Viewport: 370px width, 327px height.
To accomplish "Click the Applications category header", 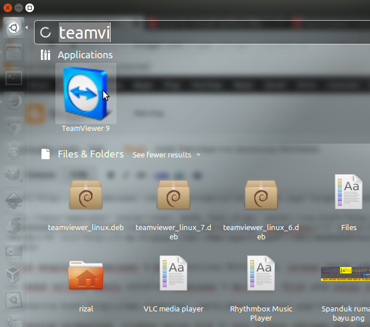I will 85,55.
